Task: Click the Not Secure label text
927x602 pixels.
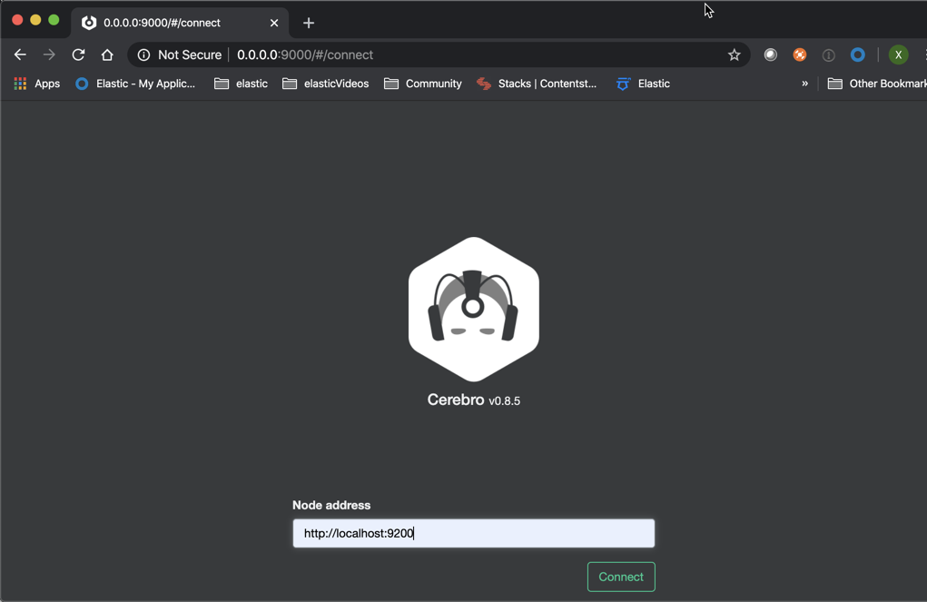Action: (x=189, y=55)
